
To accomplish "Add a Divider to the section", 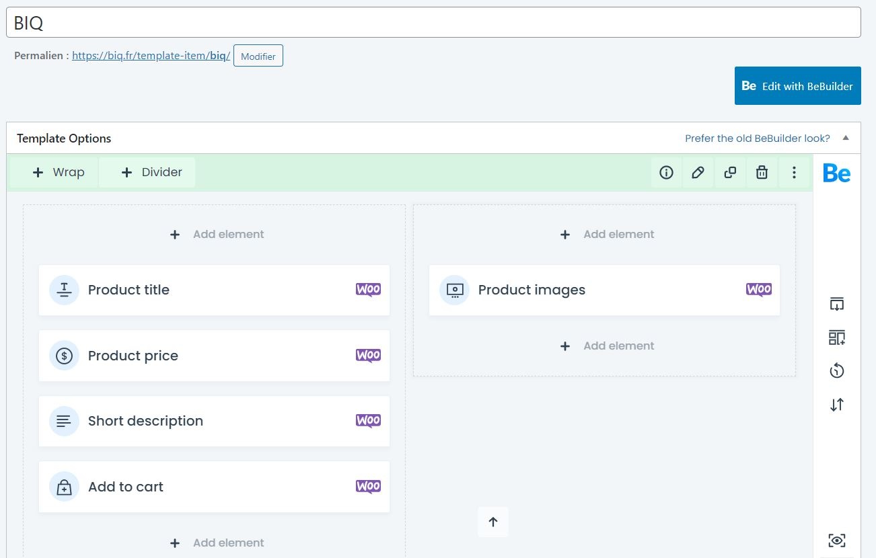I will (147, 172).
